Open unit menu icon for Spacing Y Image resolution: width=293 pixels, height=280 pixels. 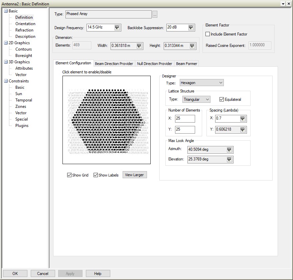[x=243, y=130]
